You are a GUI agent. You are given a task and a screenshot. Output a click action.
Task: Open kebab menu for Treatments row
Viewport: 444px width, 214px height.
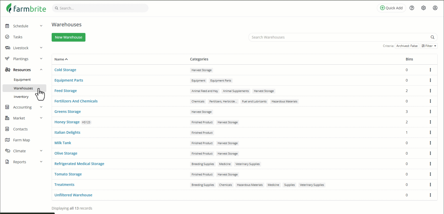tap(430, 185)
